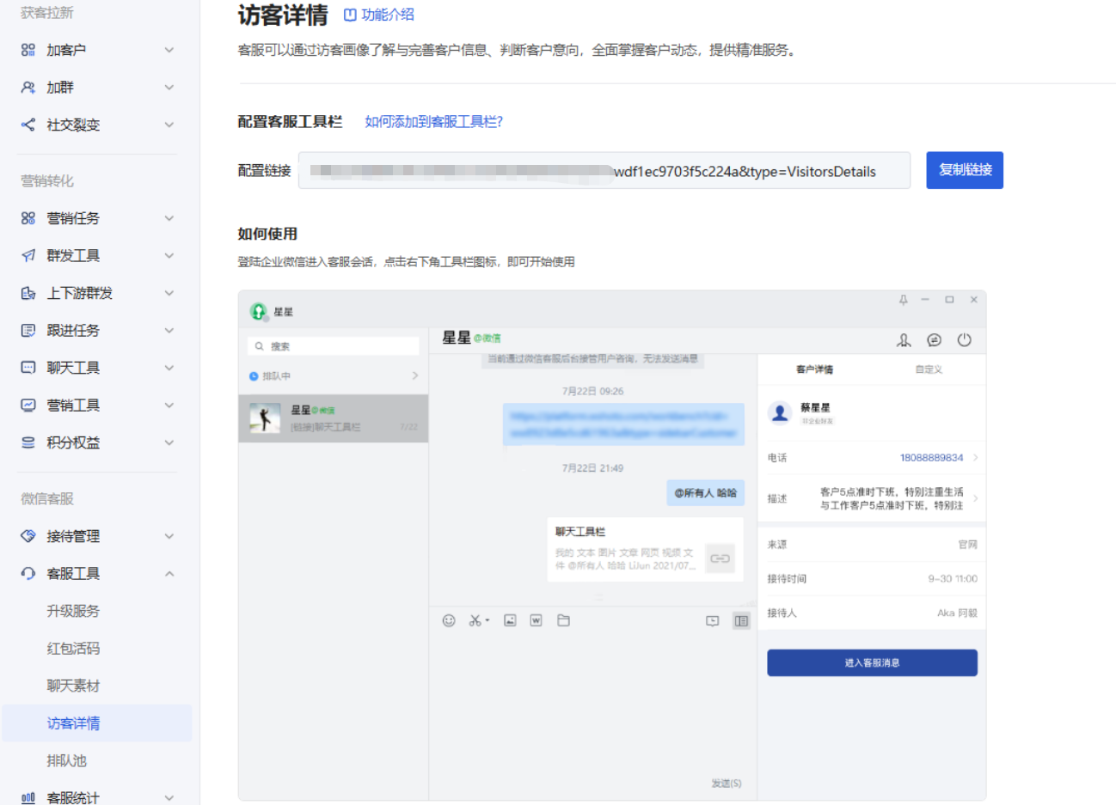
Task: Expand the 上下游群发 menu
Action: pos(169,293)
